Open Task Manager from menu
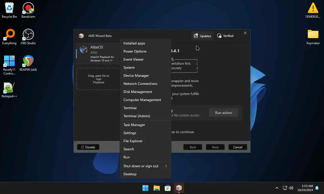Viewport: 324px width, 194px height. click(146, 125)
